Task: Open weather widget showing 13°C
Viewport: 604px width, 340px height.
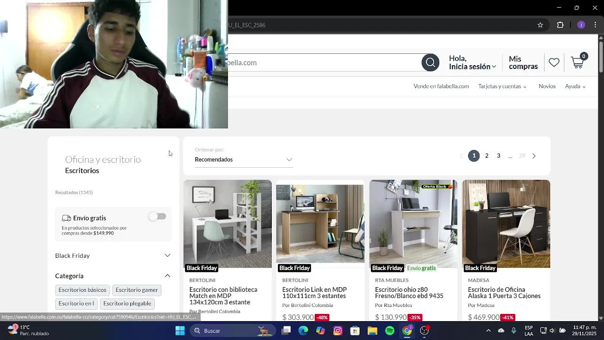Action: click(x=28, y=330)
